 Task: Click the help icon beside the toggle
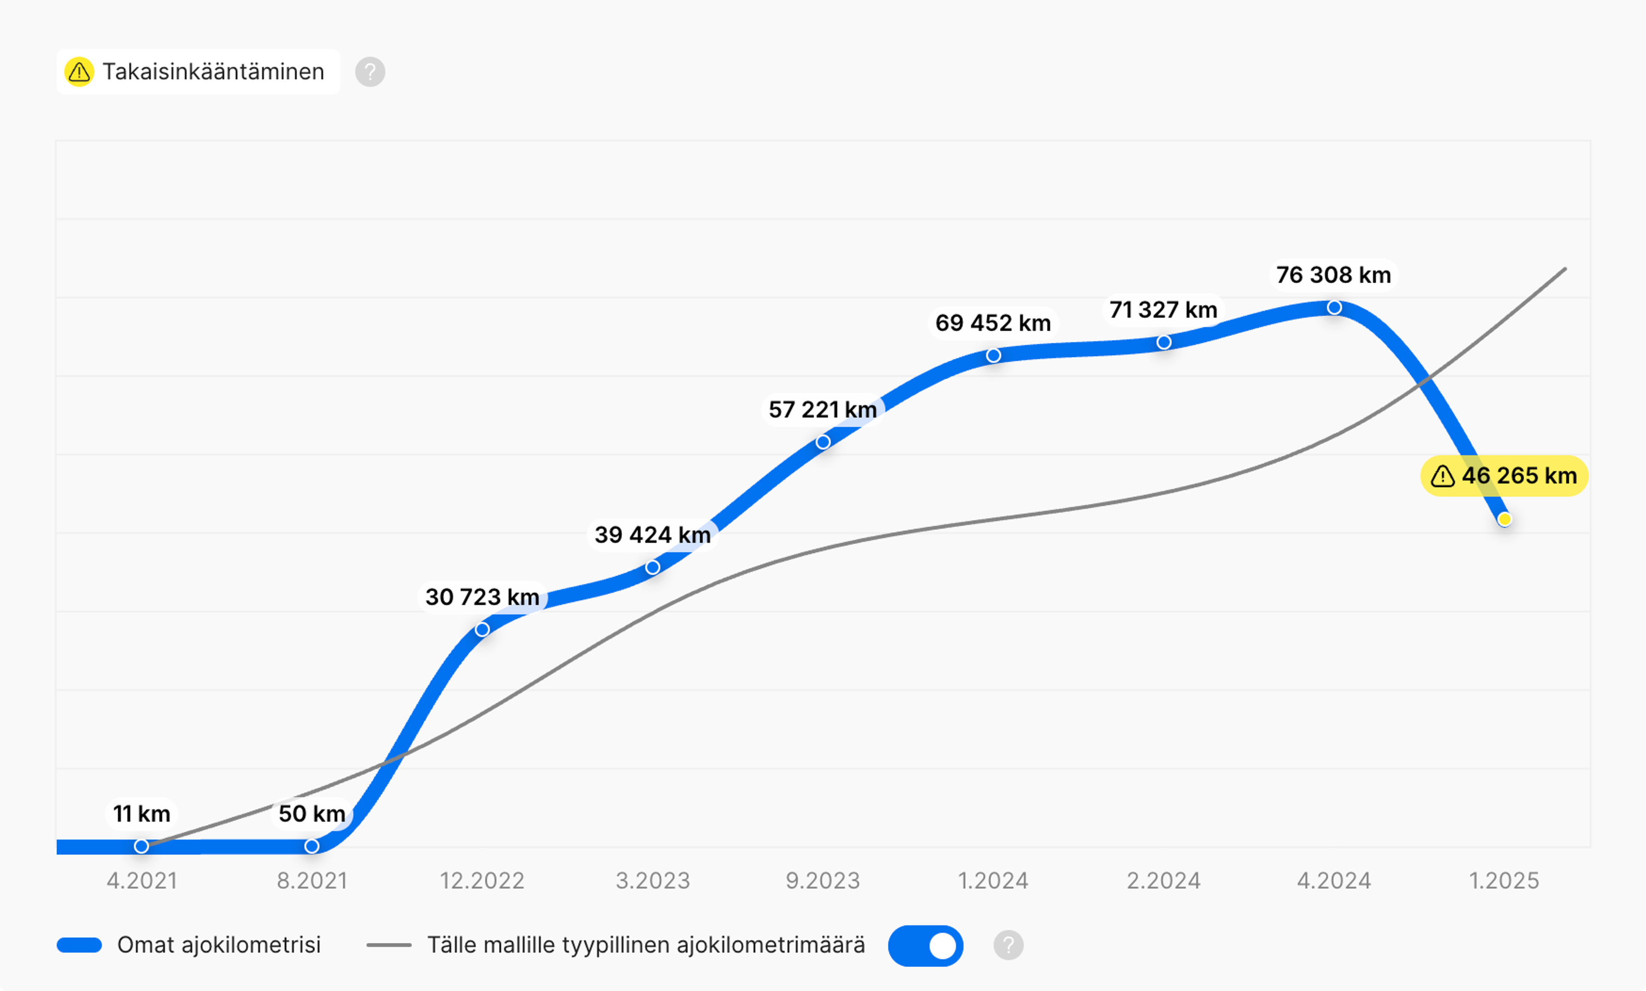coord(1009,945)
